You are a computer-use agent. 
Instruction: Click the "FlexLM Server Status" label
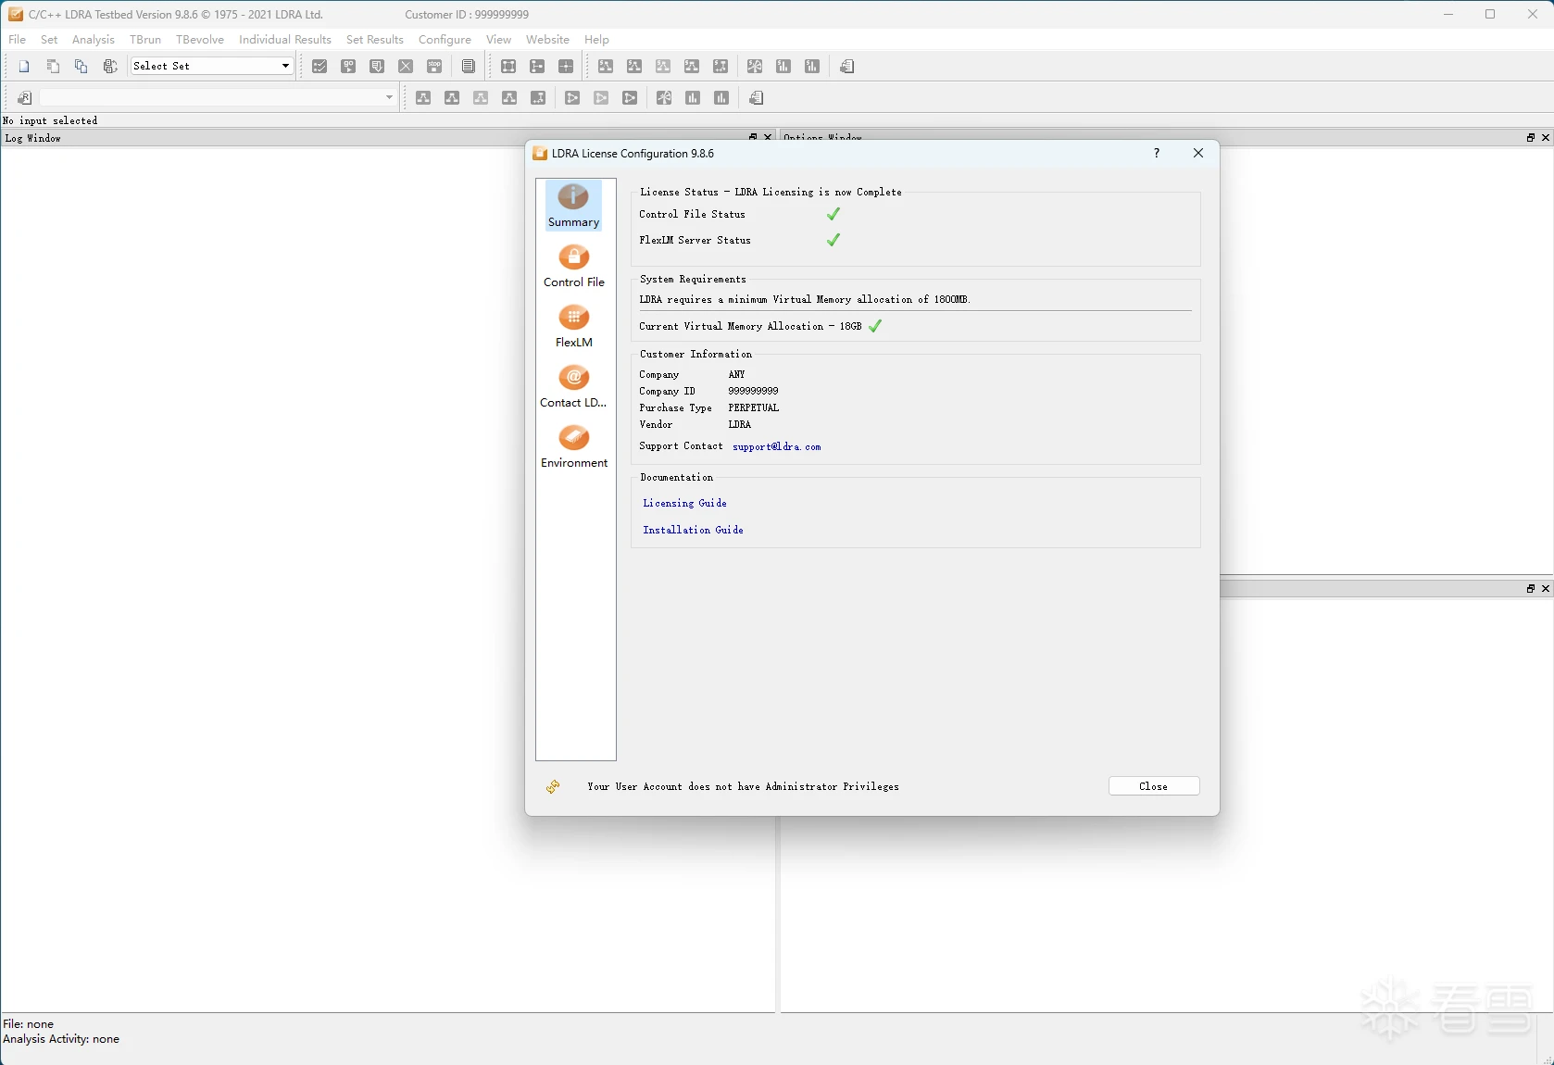click(695, 240)
